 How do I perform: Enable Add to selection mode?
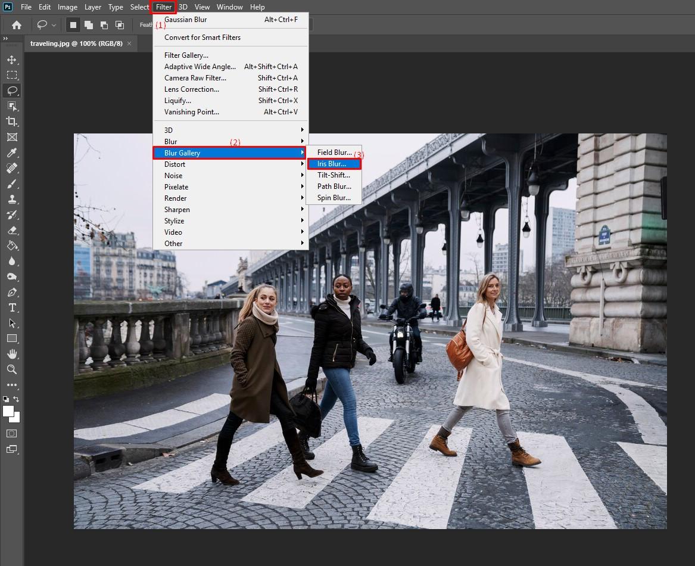pyautogui.click(x=89, y=25)
